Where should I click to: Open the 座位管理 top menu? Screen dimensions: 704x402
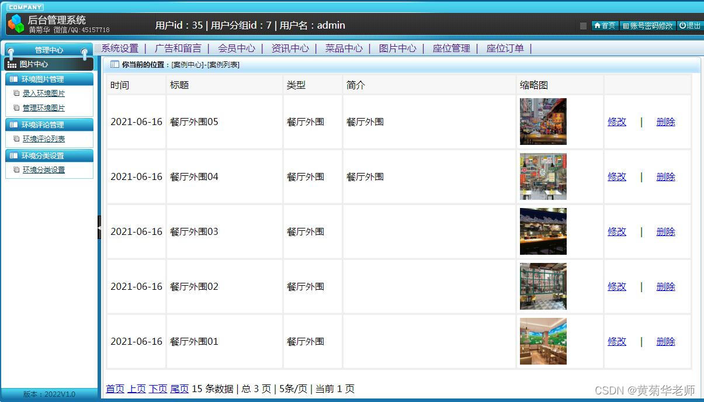point(451,48)
